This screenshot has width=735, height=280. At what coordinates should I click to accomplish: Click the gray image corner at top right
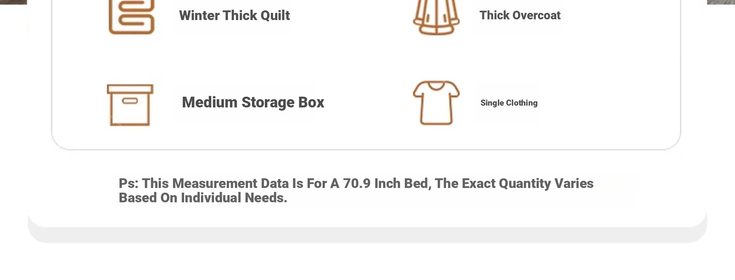coord(721,2)
